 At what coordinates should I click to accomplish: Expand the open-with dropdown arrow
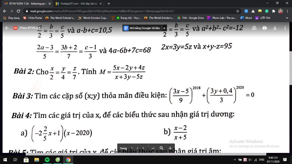[165, 28]
